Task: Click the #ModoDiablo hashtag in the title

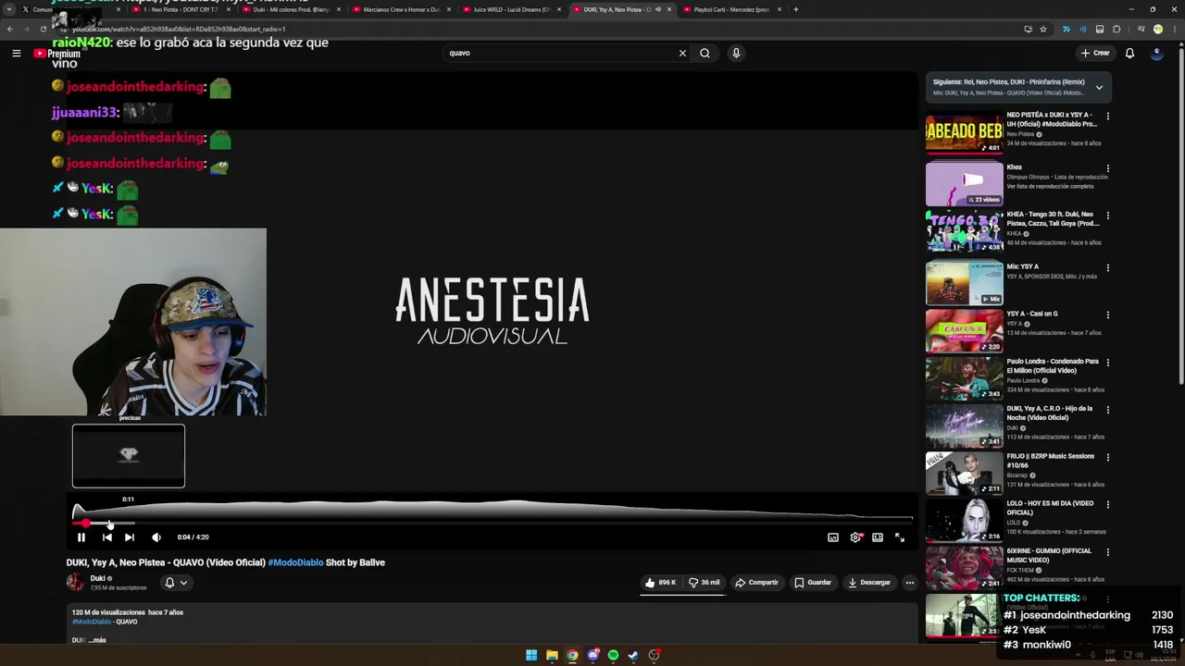Action: pyautogui.click(x=295, y=562)
